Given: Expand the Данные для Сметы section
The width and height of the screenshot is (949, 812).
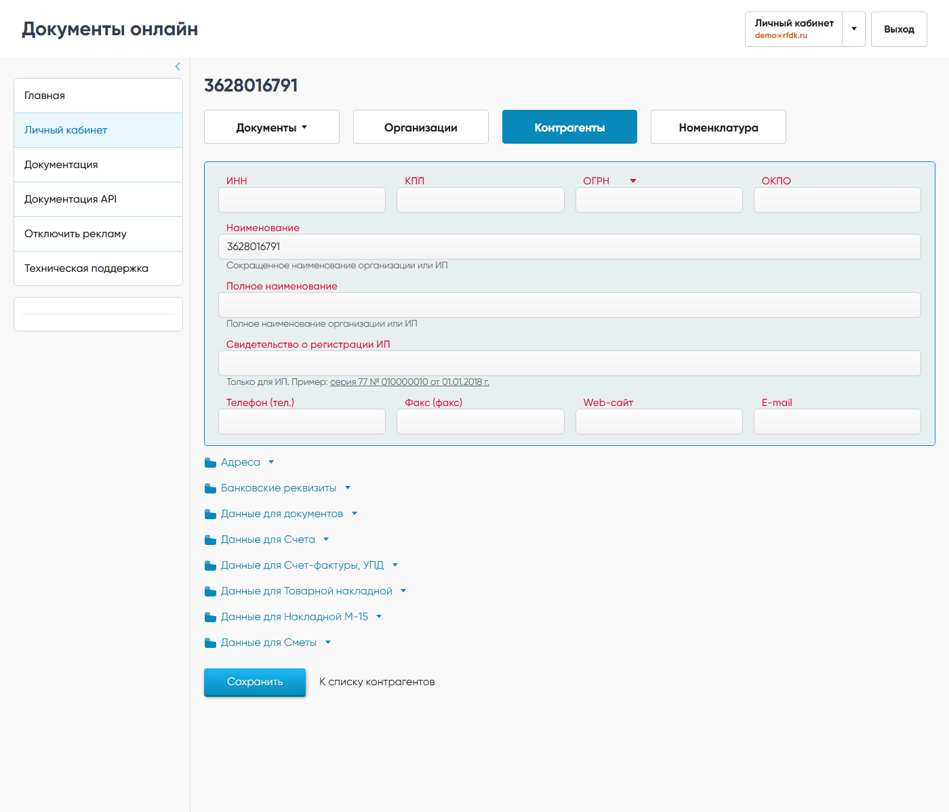Looking at the screenshot, I should pos(268,643).
